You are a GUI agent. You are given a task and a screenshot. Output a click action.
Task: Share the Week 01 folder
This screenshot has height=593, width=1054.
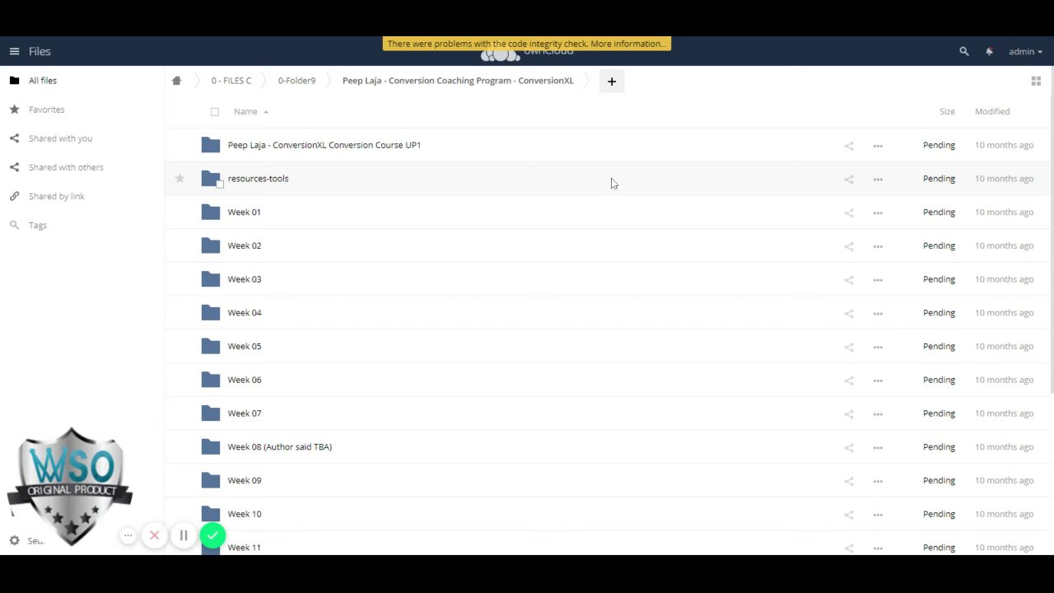849,212
